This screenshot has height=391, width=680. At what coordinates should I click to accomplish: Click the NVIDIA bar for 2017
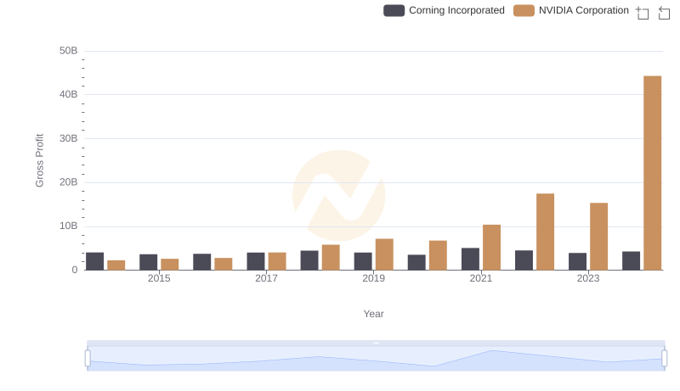pyautogui.click(x=277, y=261)
